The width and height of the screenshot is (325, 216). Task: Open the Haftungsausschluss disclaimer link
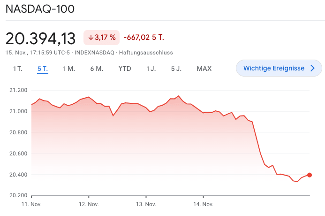146,52
